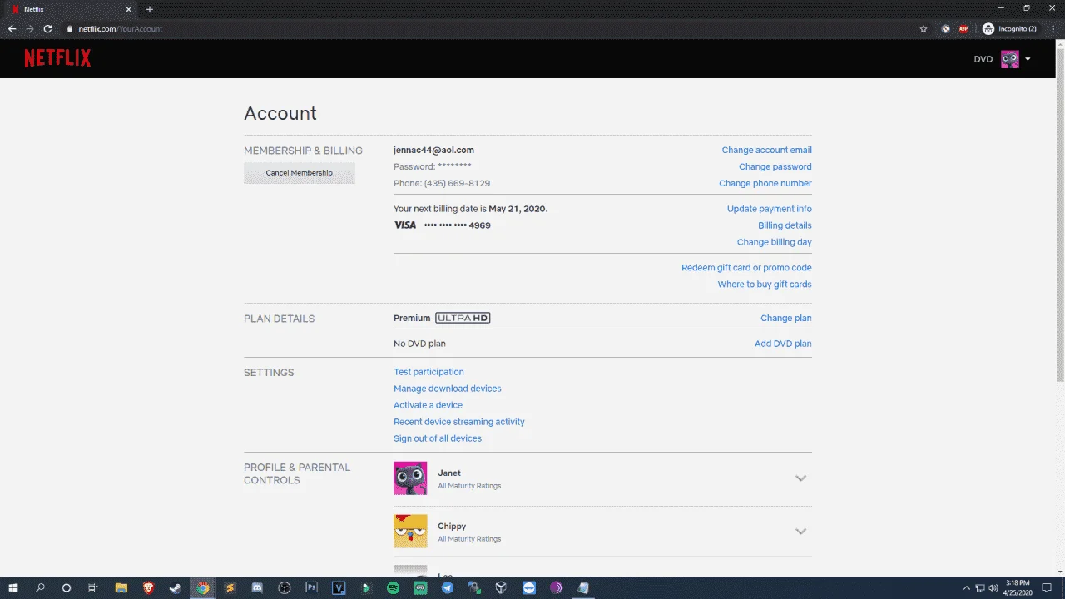Screen dimensions: 1065x599
Task: Launch Brave browser from the taskbar
Action: coord(148,587)
